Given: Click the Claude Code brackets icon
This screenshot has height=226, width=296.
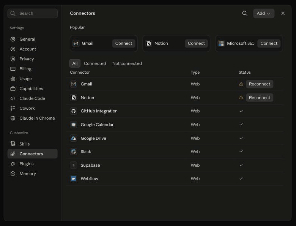Looking at the screenshot, I should (13, 98).
